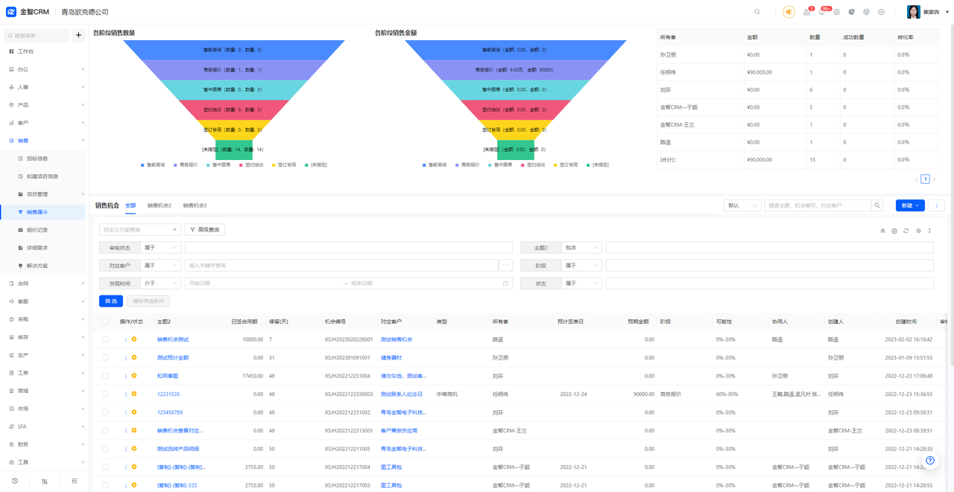Open the 销售机会测试 subject link
The height and width of the screenshot is (492, 954).
click(173, 339)
